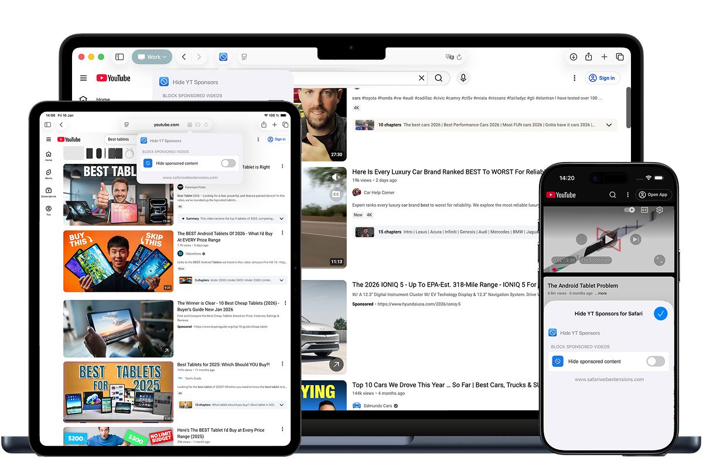Expand the 10 chapters row on MacBook
Viewport: 703px width, 461px height.
click(x=609, y=125)
